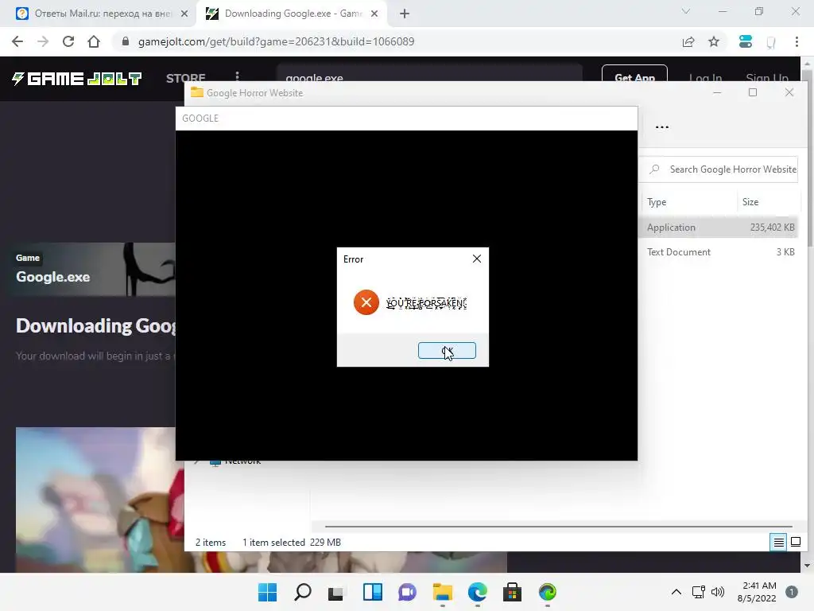Viewport: 814px width, 611px height.
Task: Open the tab search chevron in Chrome
Action: pyautogui.click(x=686, y=11)
